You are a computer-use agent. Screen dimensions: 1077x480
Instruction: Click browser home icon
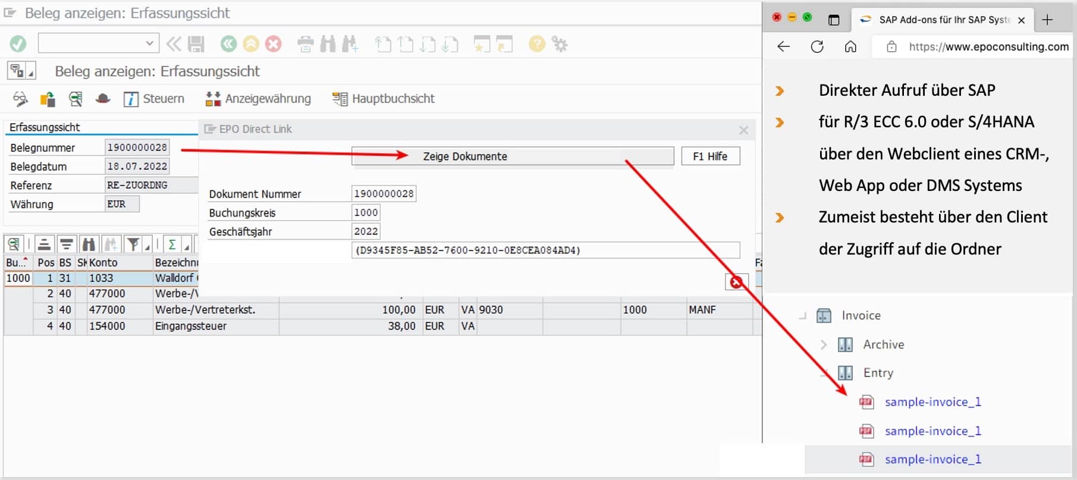coord(850,46)
